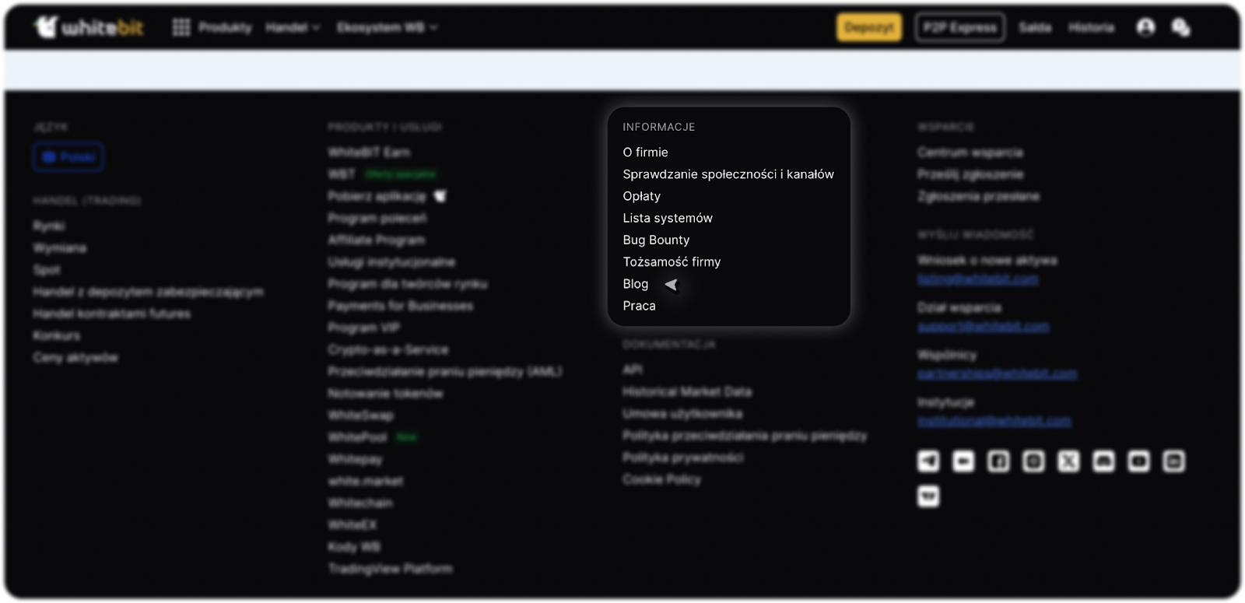The width and height of the screenshot is (1245, 603).
Task: Open the Produkty menu item
Action: [225, 27]
